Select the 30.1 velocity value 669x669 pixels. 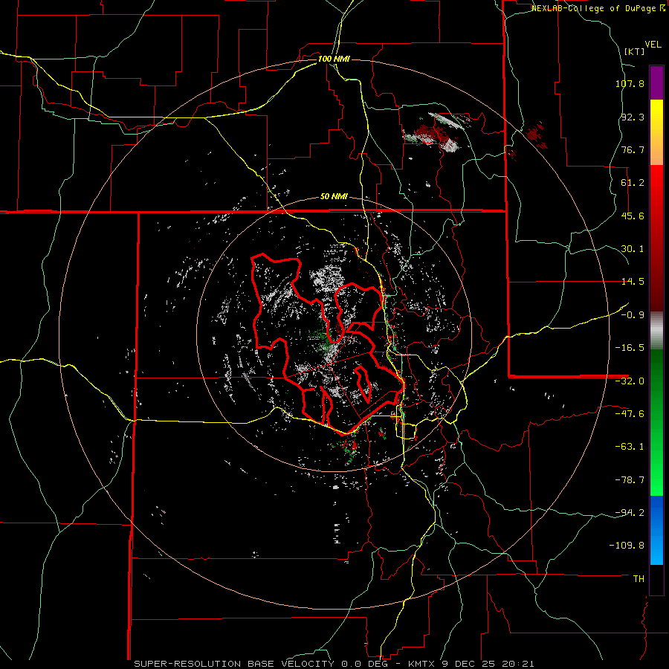coord(633,249)
